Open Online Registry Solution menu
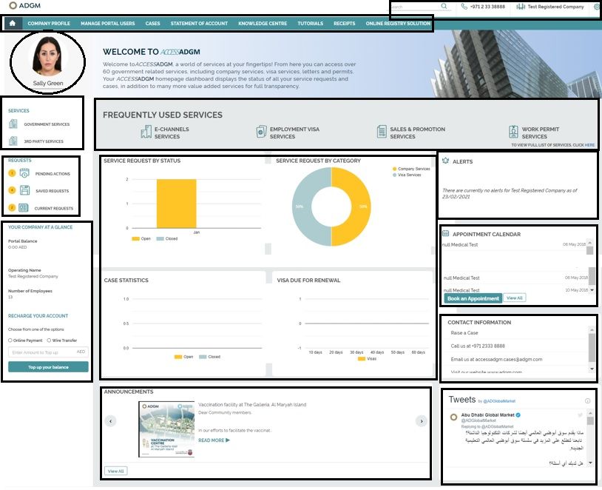Viewport: 602px width, 490px height. pos(398,24)
